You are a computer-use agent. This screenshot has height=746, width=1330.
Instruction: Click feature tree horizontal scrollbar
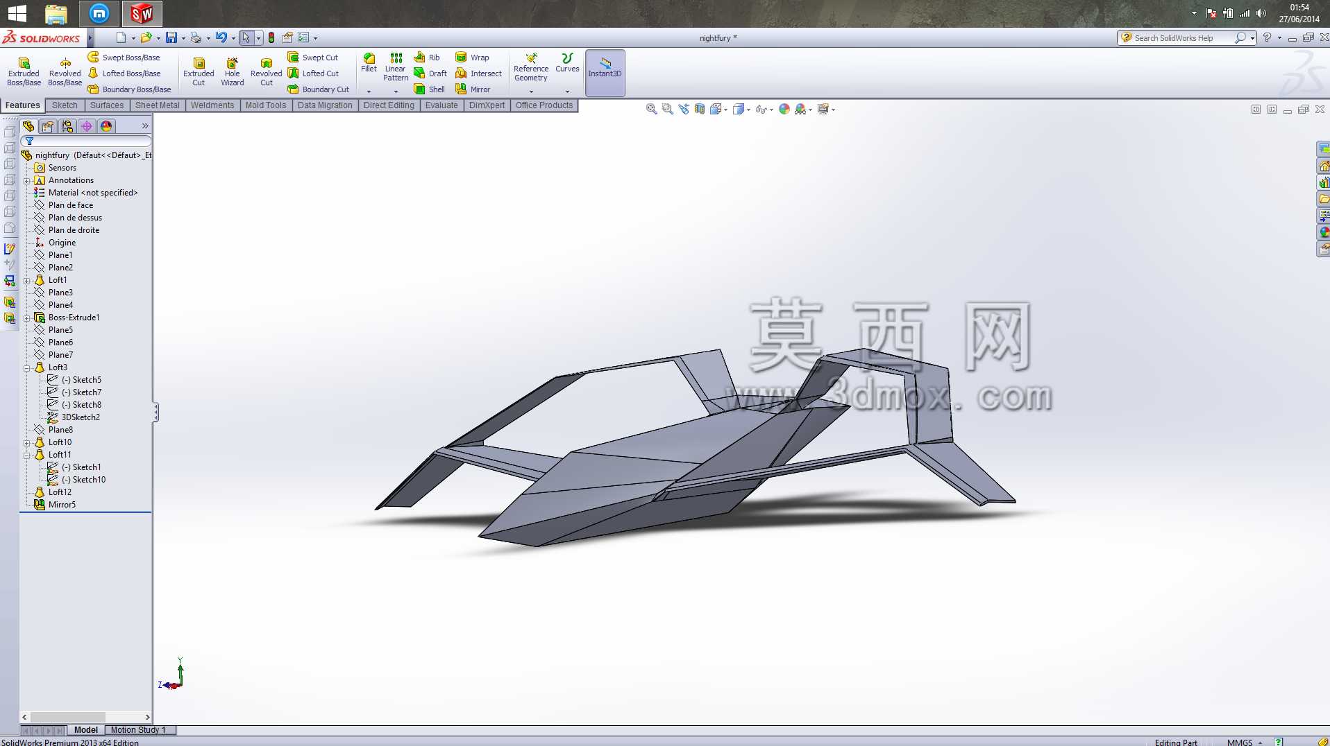pos(86,717)
